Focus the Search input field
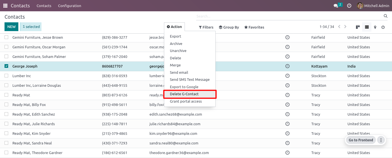The height and width of the screenshot is (158, 392). point(289,16)
